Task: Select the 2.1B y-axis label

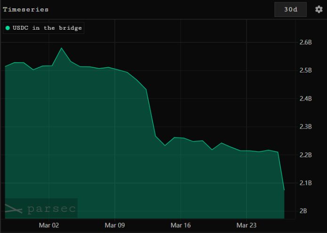Action: click(305, 183)
